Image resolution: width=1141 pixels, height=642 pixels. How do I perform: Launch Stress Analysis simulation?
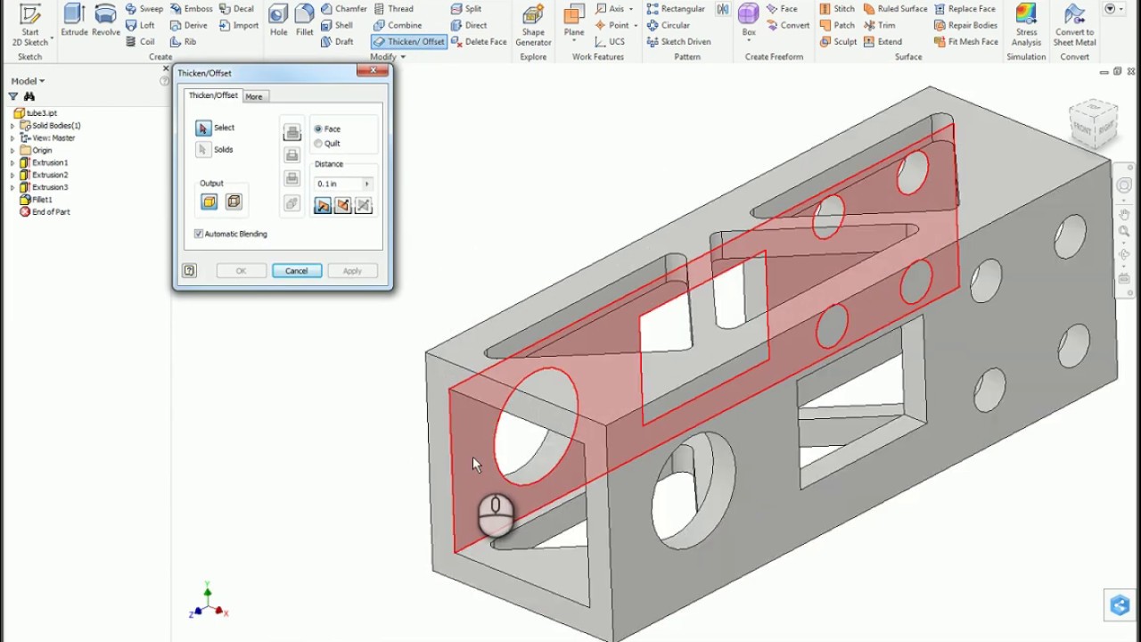1026,26
